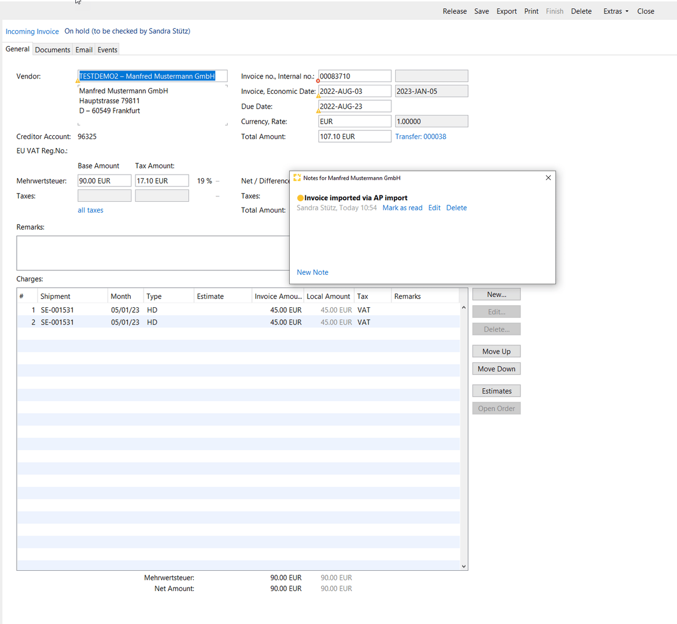Viewport: 677px width, 624px height.
Task: Click the Local Amount column header
Action: point(329,296)
